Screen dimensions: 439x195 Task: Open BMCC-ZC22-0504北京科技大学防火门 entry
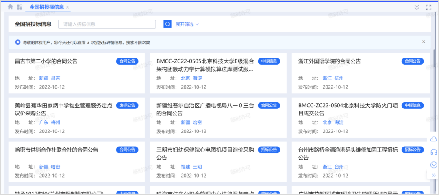[x=348, y=109]
